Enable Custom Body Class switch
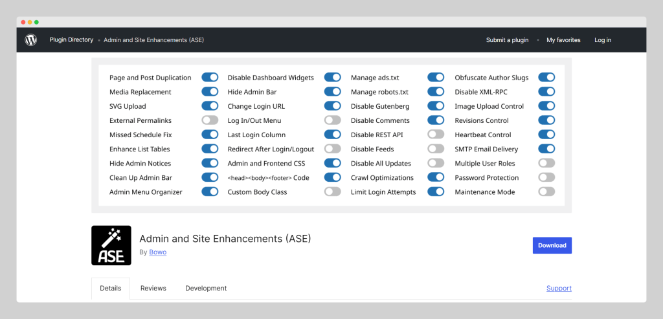This screenshot has height=319, width=663. point(332,192)
